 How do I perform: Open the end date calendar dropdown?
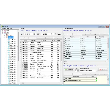pyautogui.click(x=52, y=34)
